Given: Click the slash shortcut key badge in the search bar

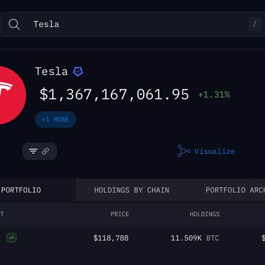Looking at the screenshot, I should coord(254,24).
